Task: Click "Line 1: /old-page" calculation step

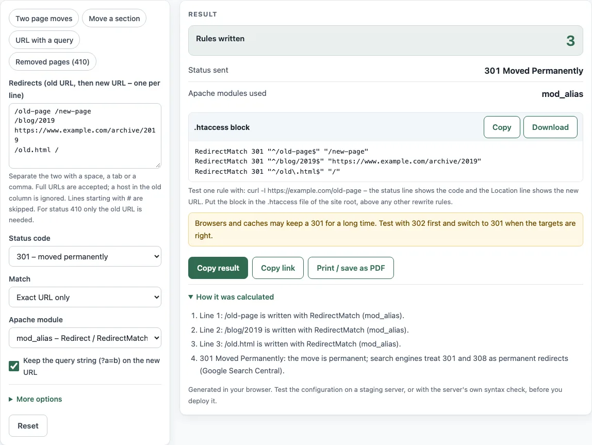Action: (302, 316)
